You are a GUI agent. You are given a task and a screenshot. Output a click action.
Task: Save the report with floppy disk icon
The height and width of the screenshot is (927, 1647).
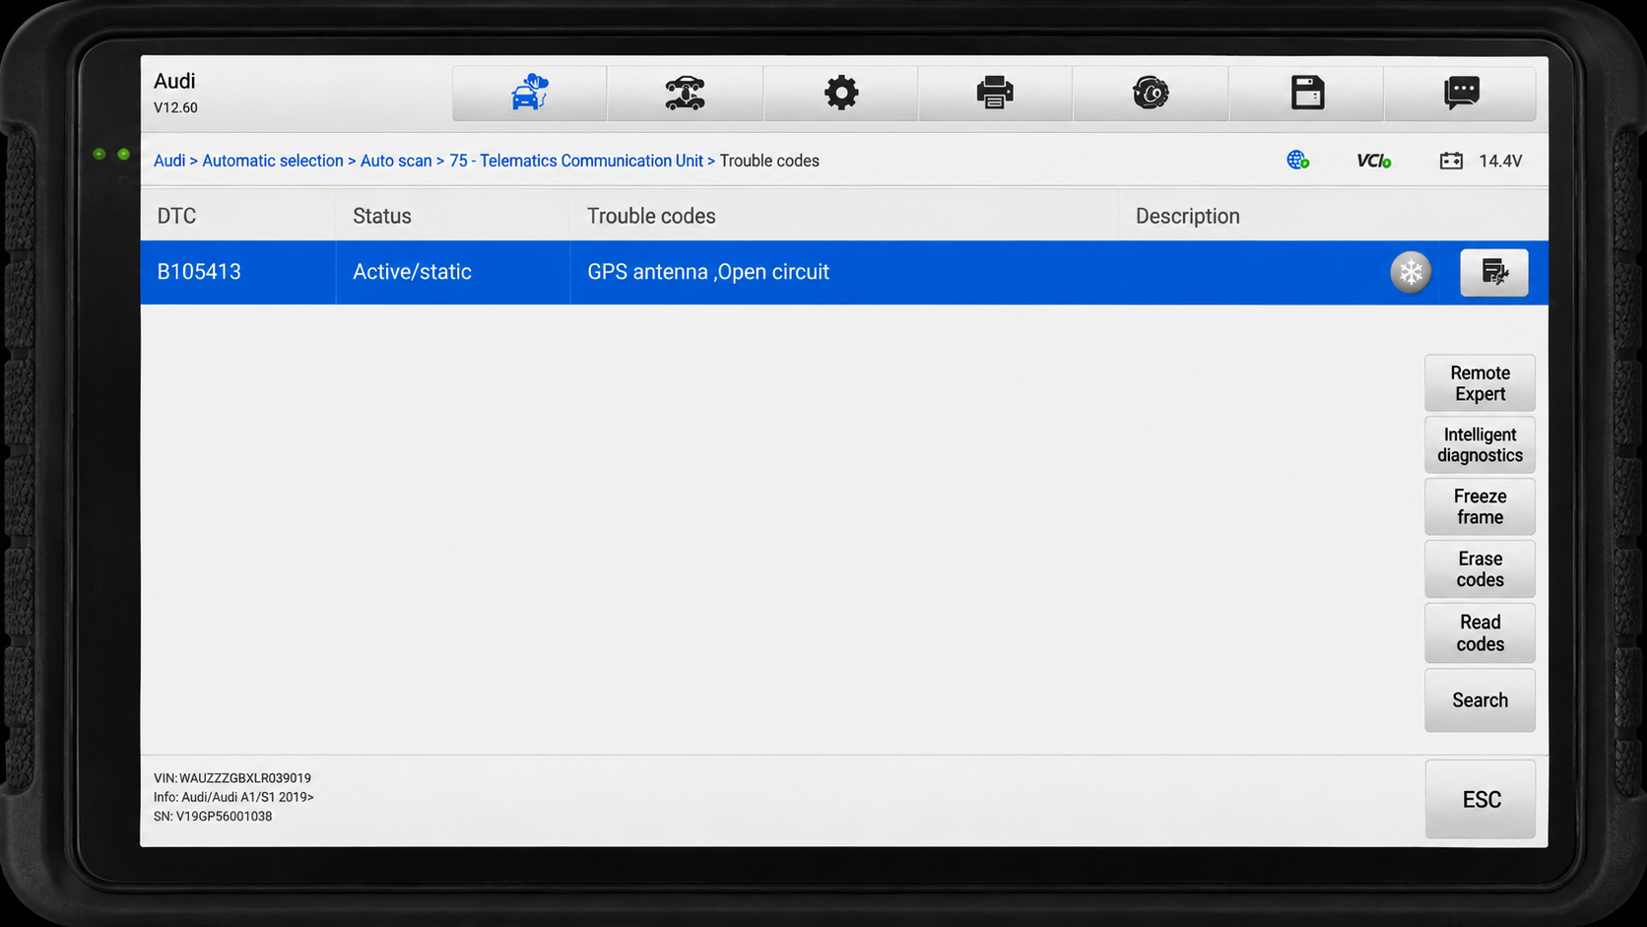1307,93
